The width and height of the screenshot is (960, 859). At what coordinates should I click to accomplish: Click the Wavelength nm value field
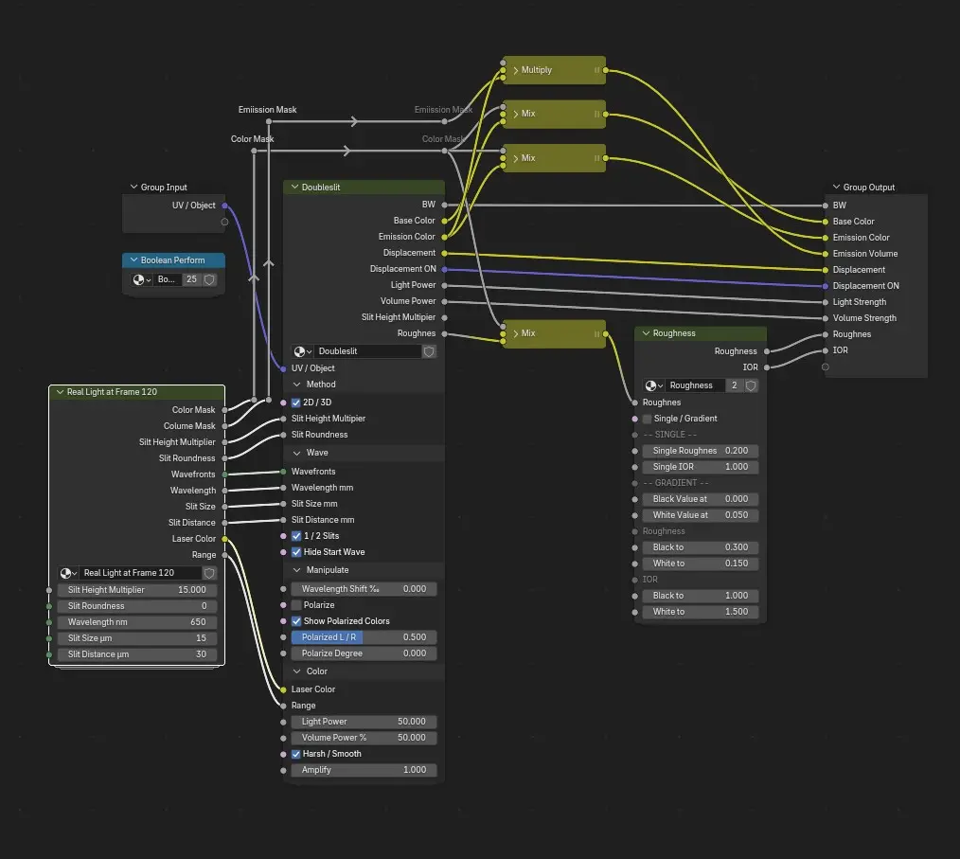click(138, 622)
